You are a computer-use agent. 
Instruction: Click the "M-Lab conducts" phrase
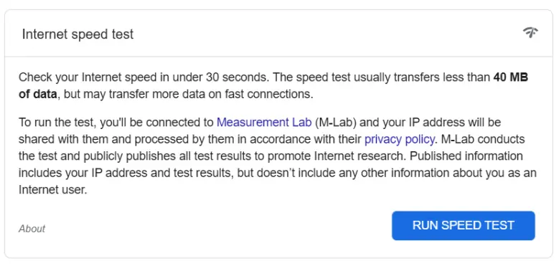click(x=483, y=139)
